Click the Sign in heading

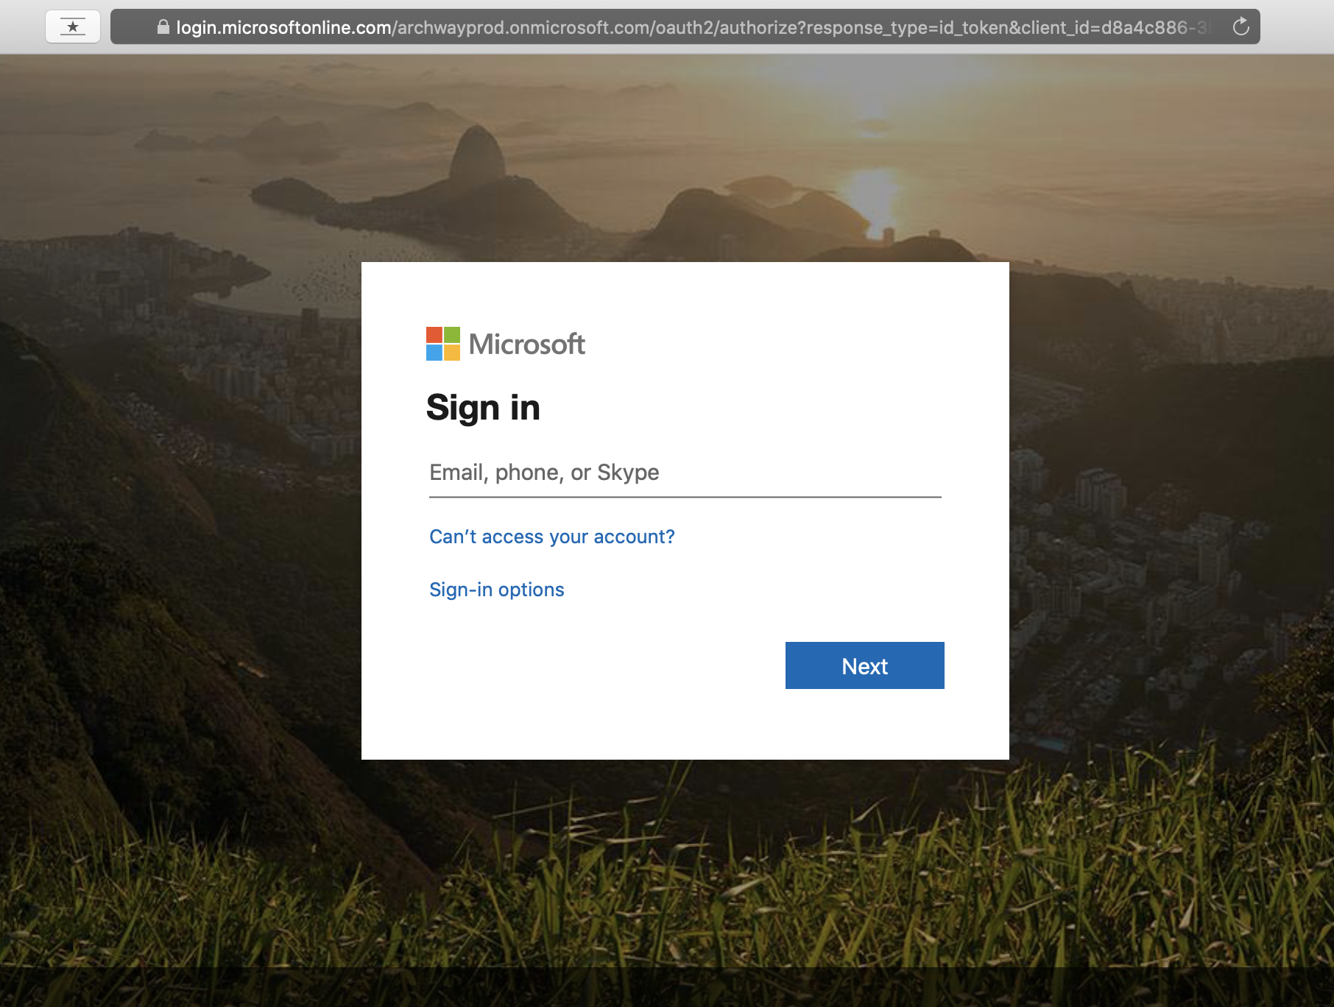pyautogui.click(x=483, y=407)
